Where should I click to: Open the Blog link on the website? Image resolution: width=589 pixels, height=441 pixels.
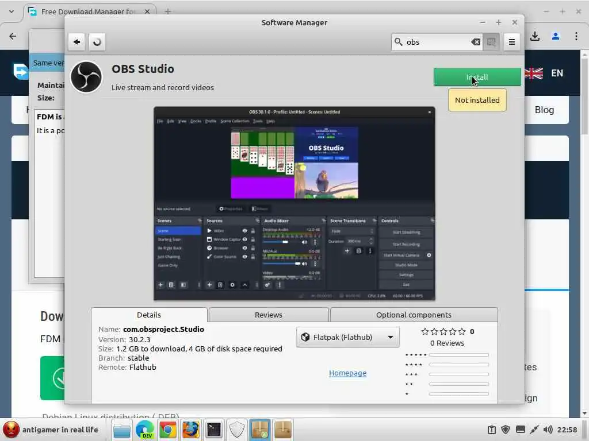click(544, 110)
